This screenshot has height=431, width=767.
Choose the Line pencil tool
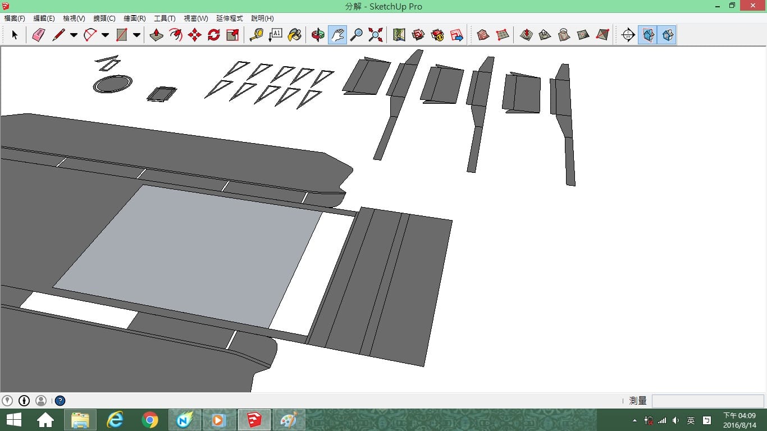tap(58, 35)
